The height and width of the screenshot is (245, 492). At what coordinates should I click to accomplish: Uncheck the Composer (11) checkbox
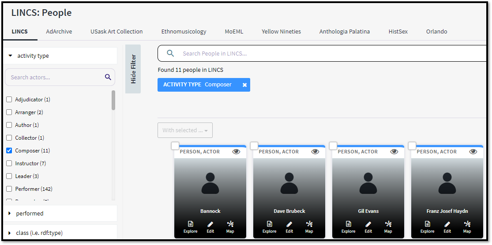9,151
